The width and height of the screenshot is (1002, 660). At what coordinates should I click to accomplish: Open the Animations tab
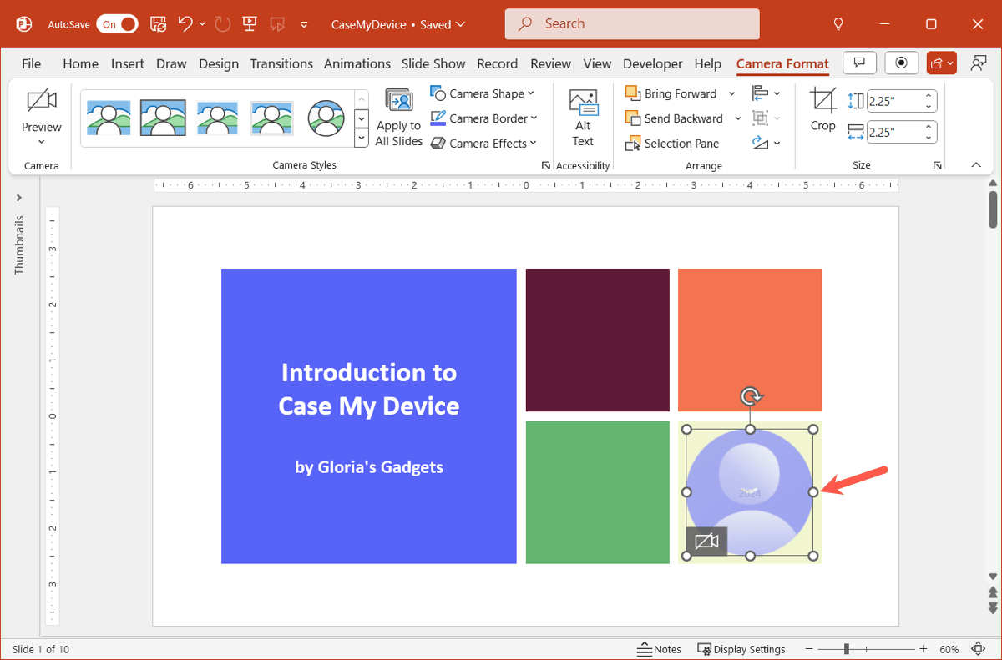point(357,63)
